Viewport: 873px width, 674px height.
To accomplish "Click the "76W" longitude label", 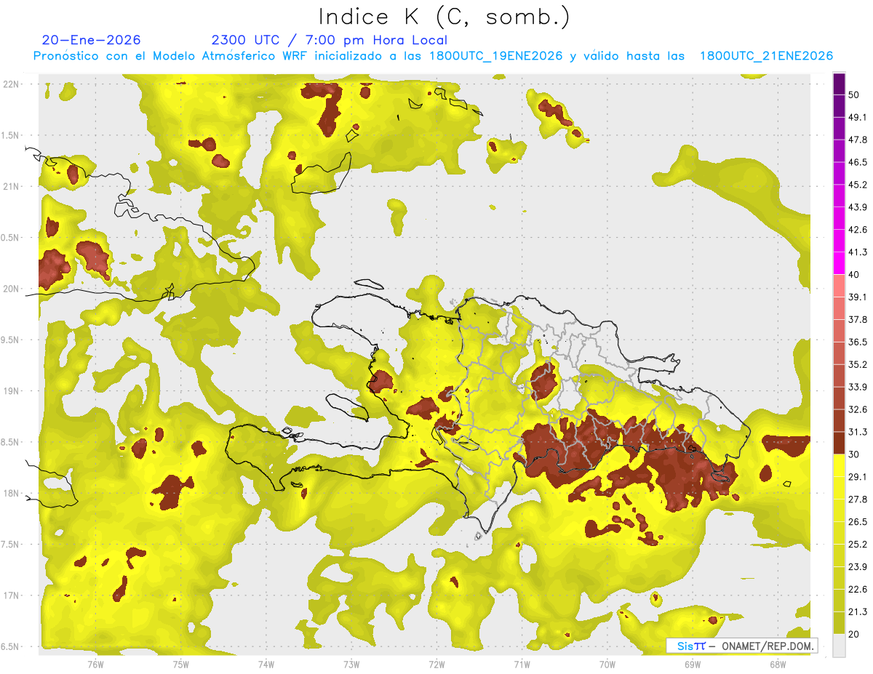I will [95, 665].
